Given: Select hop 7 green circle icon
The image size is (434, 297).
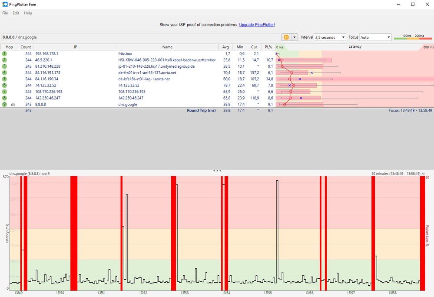Looking at the screenshot, I should pos(4,92).
